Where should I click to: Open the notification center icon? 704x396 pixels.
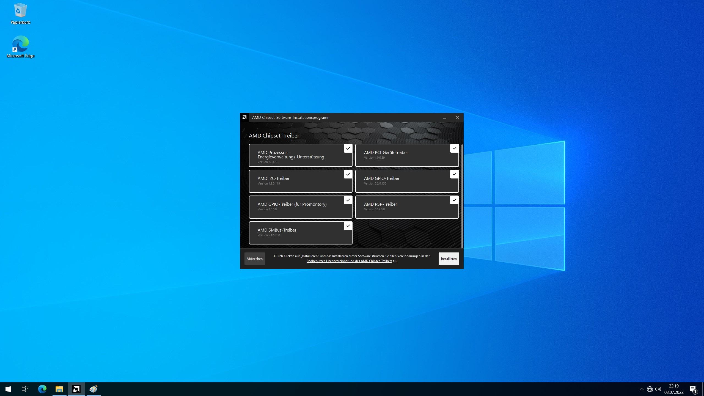[693, 389]
